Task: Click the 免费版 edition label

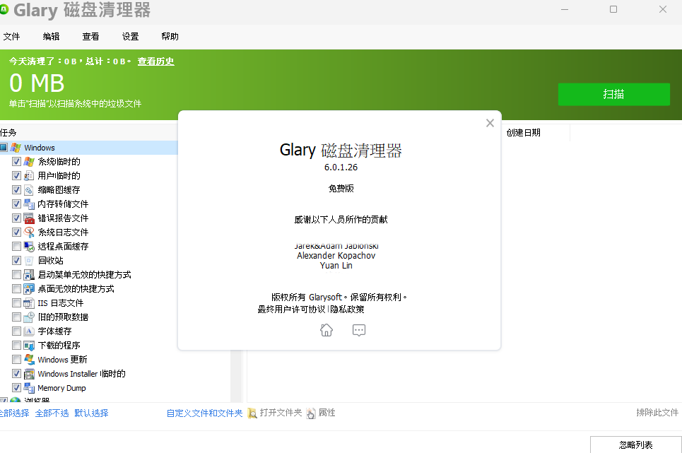Action: [341, 189]
